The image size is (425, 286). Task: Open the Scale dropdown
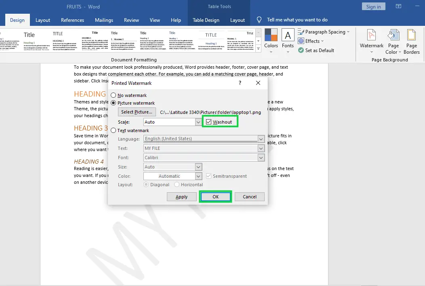(x=198, y=122)
